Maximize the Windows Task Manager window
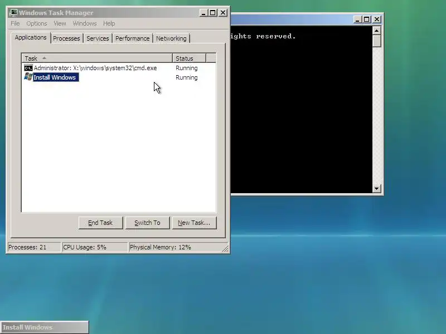Screen dimensions: 446x334 (212, 13)
